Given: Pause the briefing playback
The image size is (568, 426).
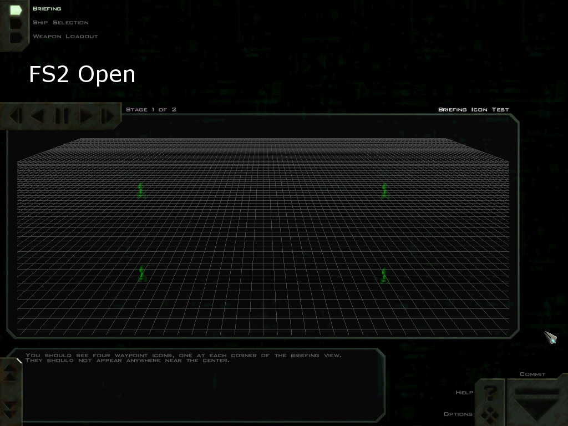Looking at the screenshot, I should (x=62, y=116).
